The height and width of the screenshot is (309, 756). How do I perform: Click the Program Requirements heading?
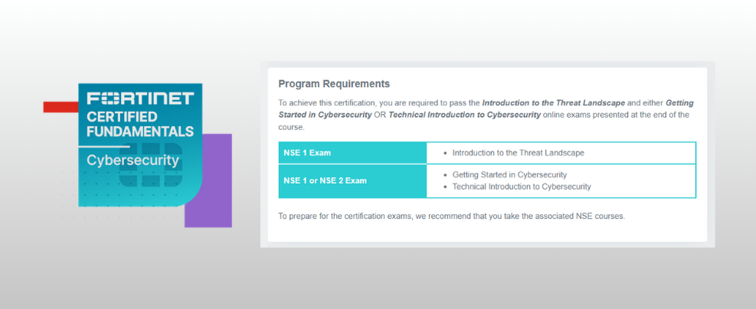[x=334, y=83]
